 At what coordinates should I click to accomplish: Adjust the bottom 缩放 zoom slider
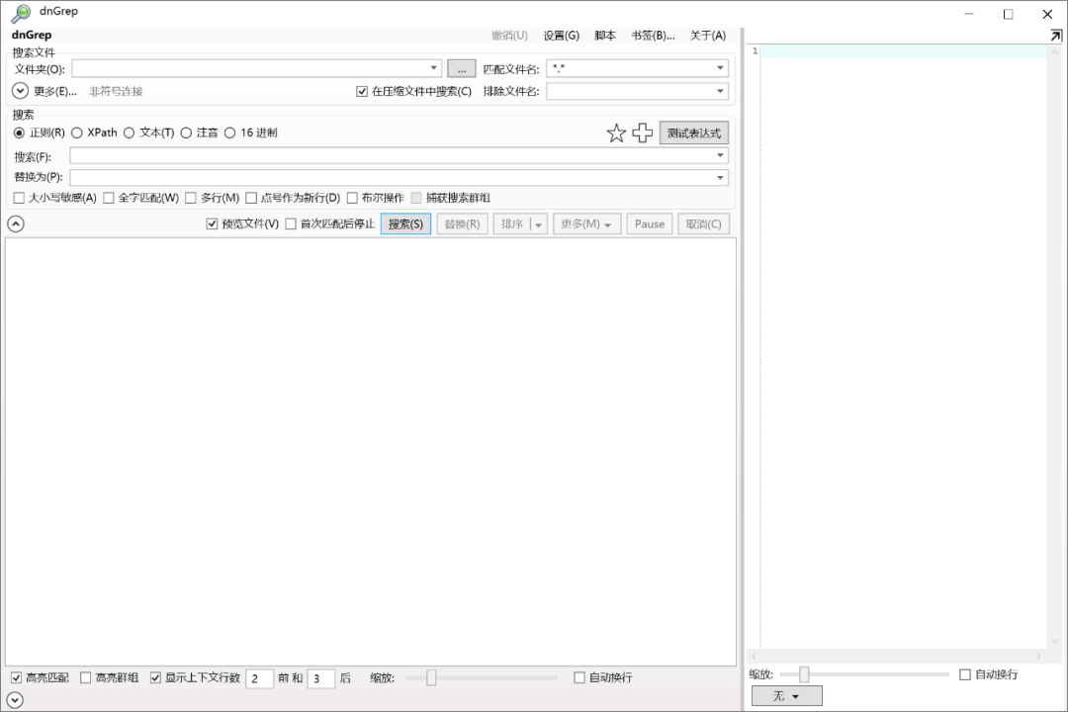click(432, 678)
